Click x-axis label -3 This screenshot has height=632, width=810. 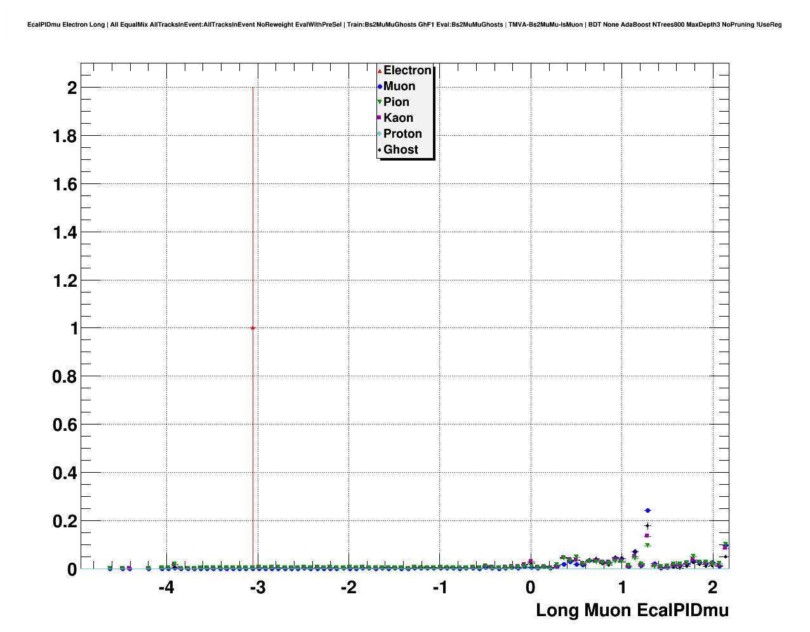tap(257, 588)
